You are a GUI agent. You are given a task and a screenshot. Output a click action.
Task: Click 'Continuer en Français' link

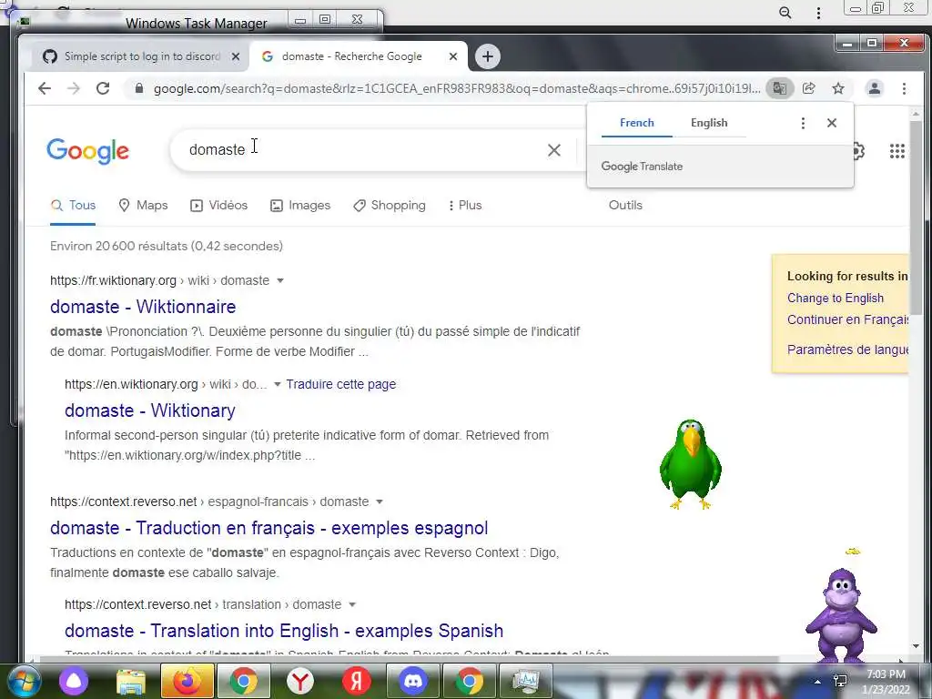tap(847, 319)
